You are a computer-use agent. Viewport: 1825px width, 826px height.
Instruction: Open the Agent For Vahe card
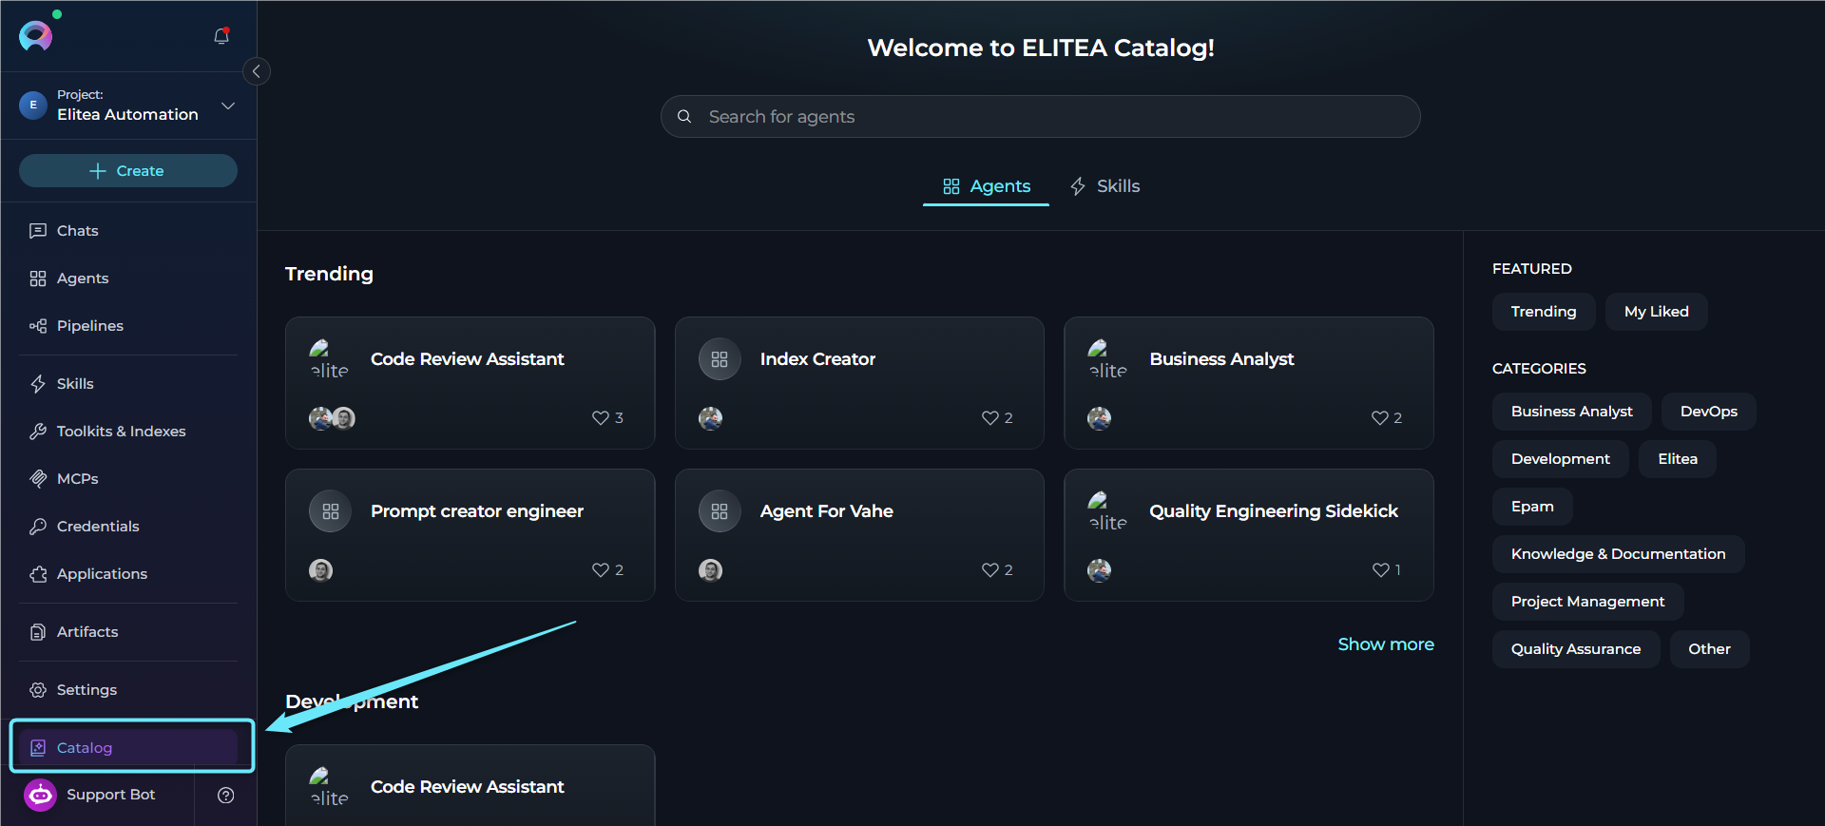coord(859,535)
